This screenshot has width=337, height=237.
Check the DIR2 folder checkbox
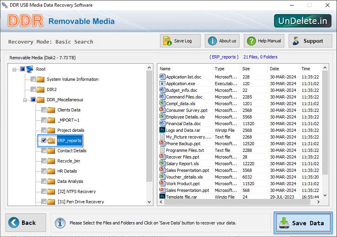[33, 89]
